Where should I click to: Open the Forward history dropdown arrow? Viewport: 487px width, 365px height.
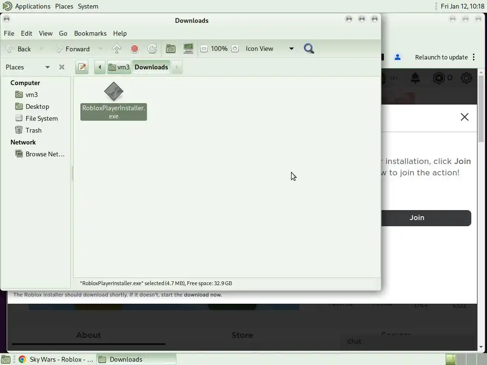pyautogui.click(x=100, y=49)
